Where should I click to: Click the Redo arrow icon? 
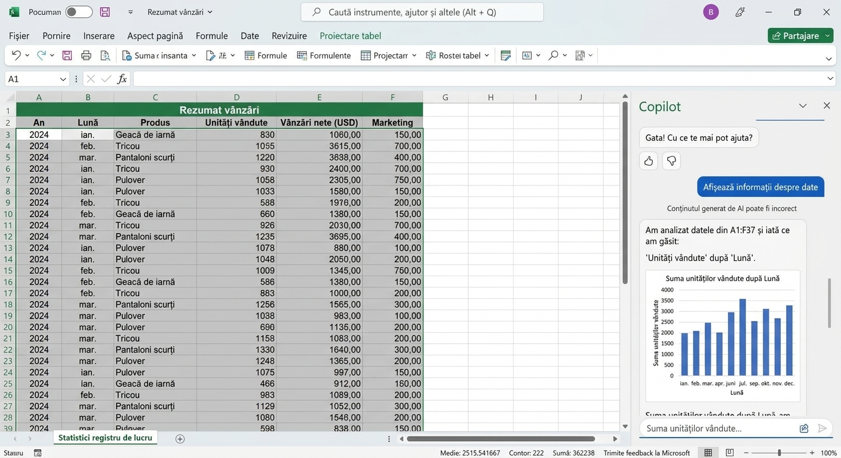(x=41, y=55)
